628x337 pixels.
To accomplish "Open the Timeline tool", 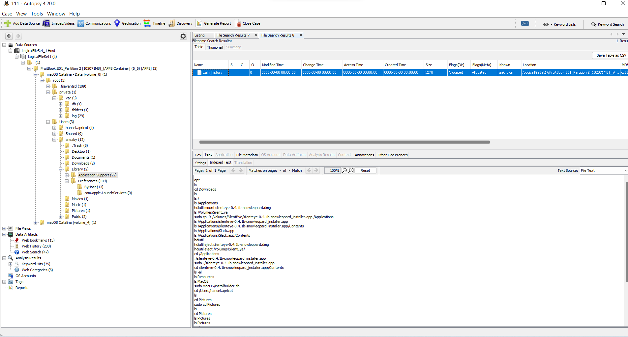I will coord(154,23).
